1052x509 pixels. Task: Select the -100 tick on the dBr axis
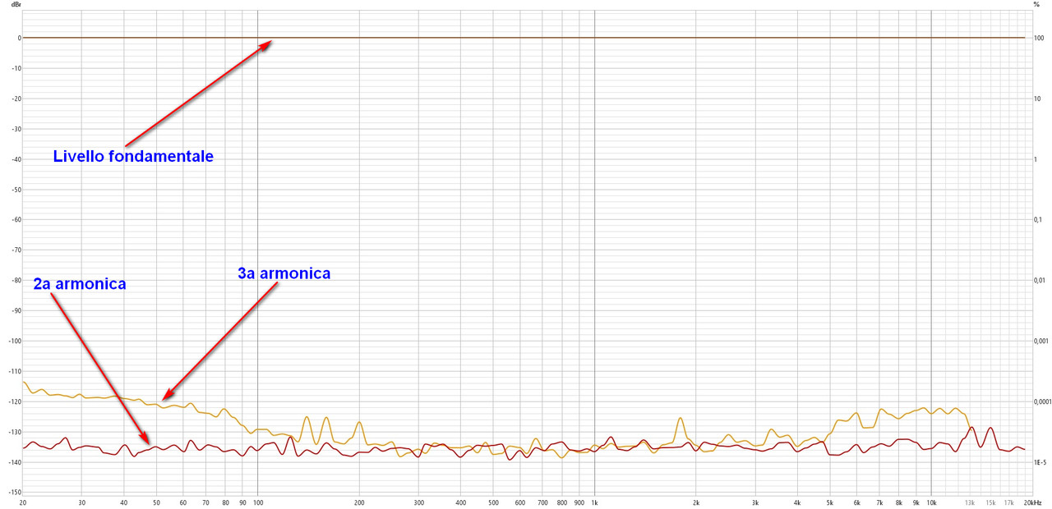(x=14, y=341)
